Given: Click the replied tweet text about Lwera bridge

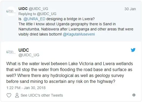Looking at the screenshot, I should tap(76, 27).
